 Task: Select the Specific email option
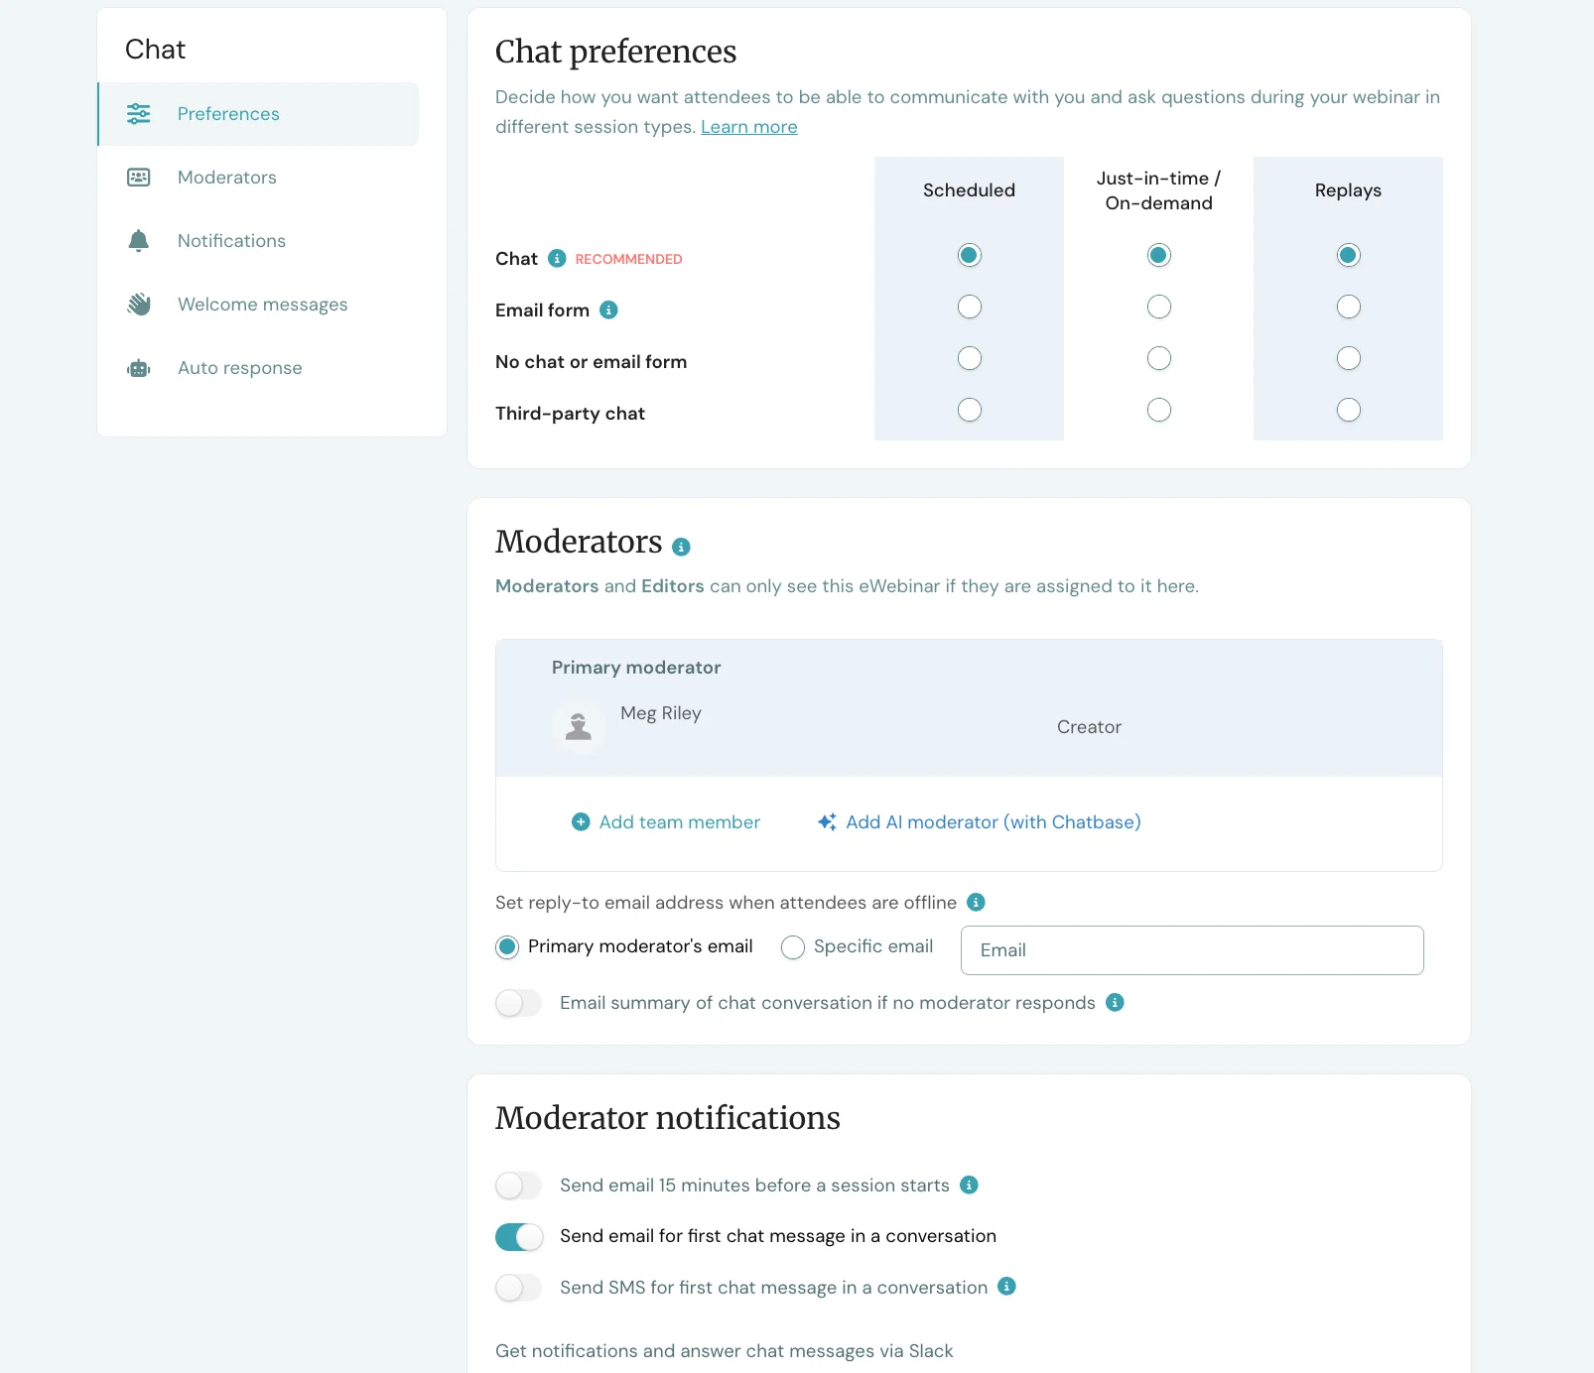pos(793,947)
